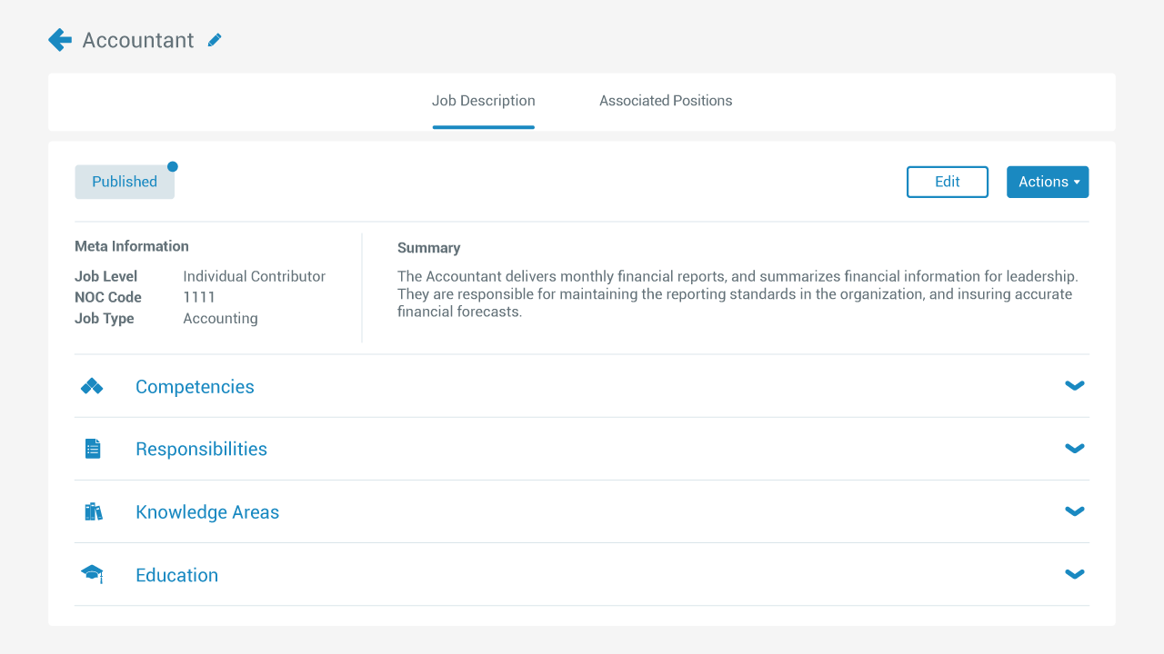Open the Associated Positions tab

666,101
